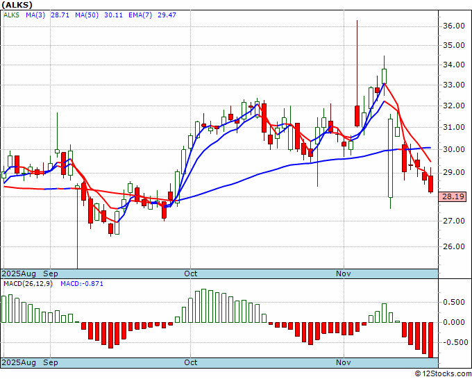The height and width of the screenshot is (379, 472).
Task: Click the MA(3) legend label
Action: click(35, 15)
